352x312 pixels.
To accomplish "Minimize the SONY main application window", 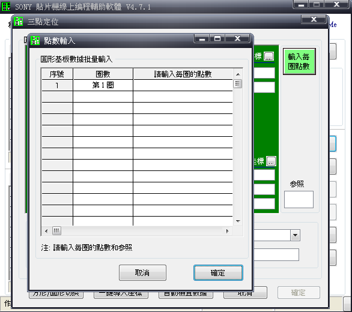I will pos(301,4).
